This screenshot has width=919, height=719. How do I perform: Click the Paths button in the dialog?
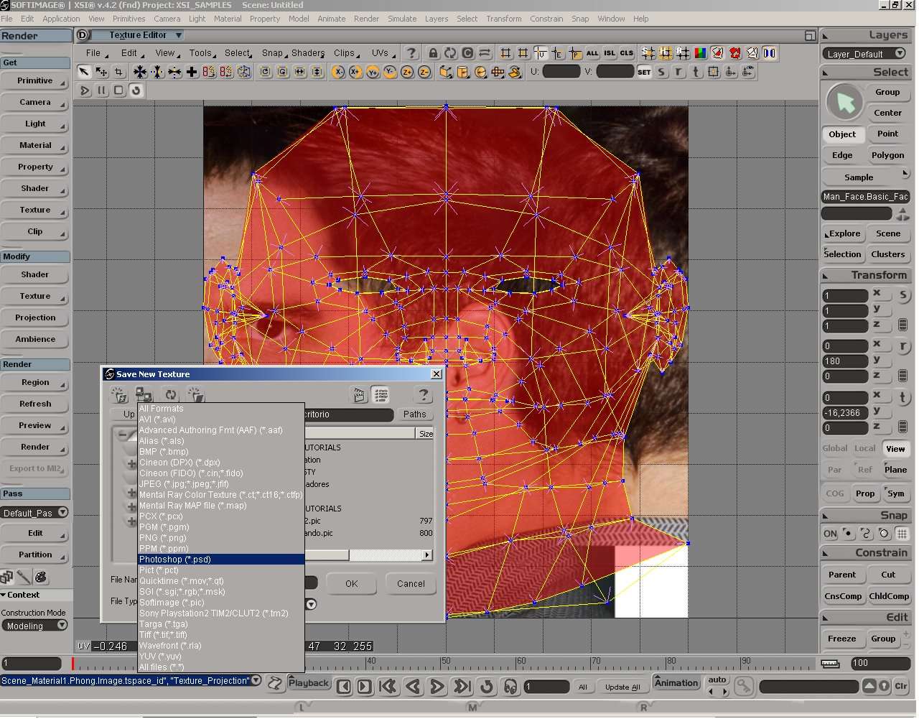[414, 414]
